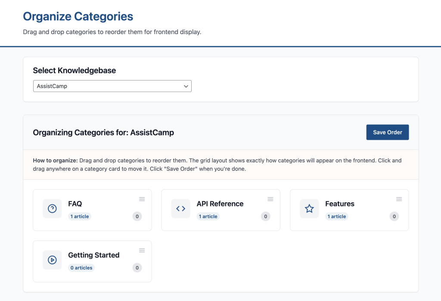Click the drag handle on API Reference card
441x301 pixels.
[x=270, y=199]
